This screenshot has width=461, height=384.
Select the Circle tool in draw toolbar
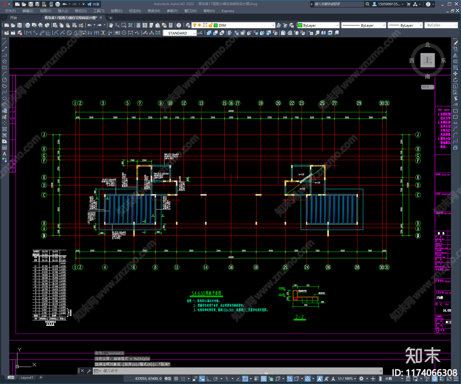(4, 80)
